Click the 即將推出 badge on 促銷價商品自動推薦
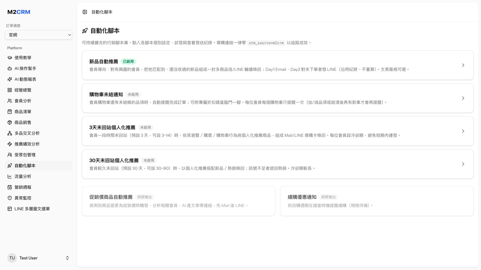The width and height of the screenshot is (481, 270). (x=145, y=197)
